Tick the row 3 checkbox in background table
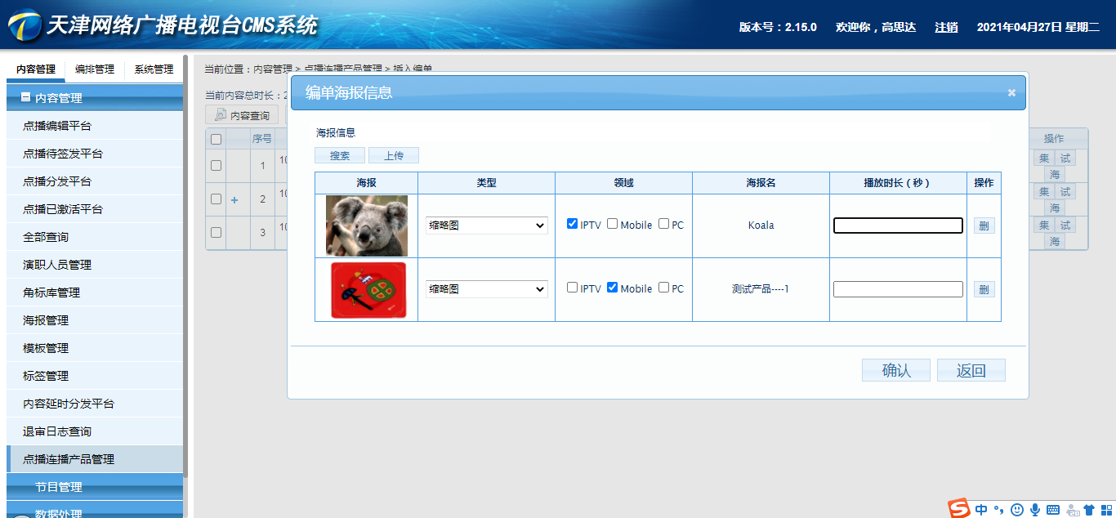Viewport: 1116px width, 518px height. (216, 232)
